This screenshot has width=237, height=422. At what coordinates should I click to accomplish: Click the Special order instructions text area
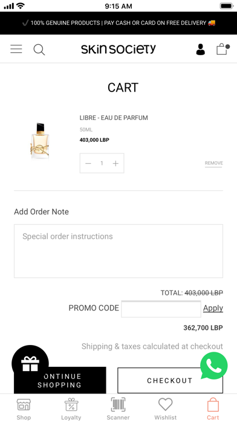click(x=118, y=251)
